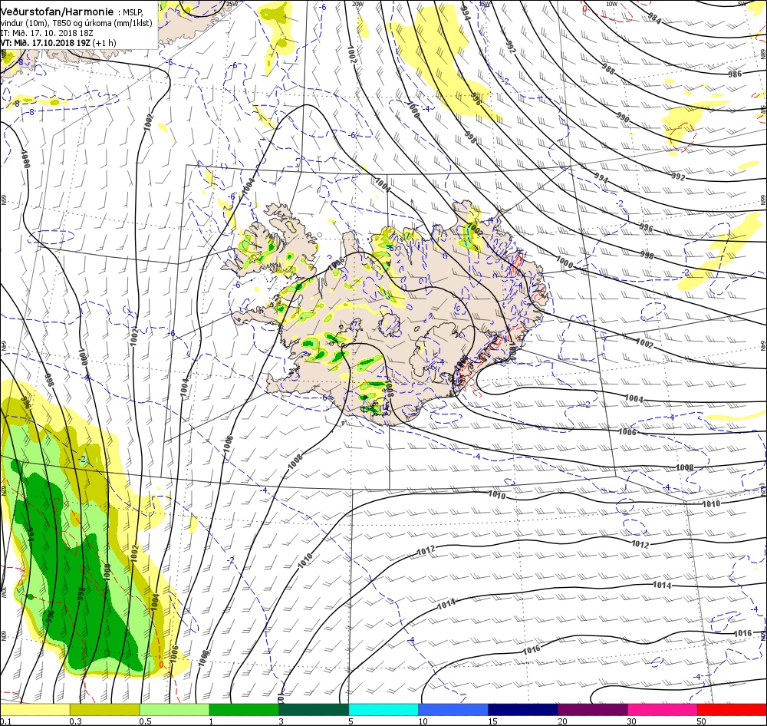Viewport: 767px width, 726px height.
Task: Click the 'Veðurstofan/Harmonie' map title
Action: [57, 12]
